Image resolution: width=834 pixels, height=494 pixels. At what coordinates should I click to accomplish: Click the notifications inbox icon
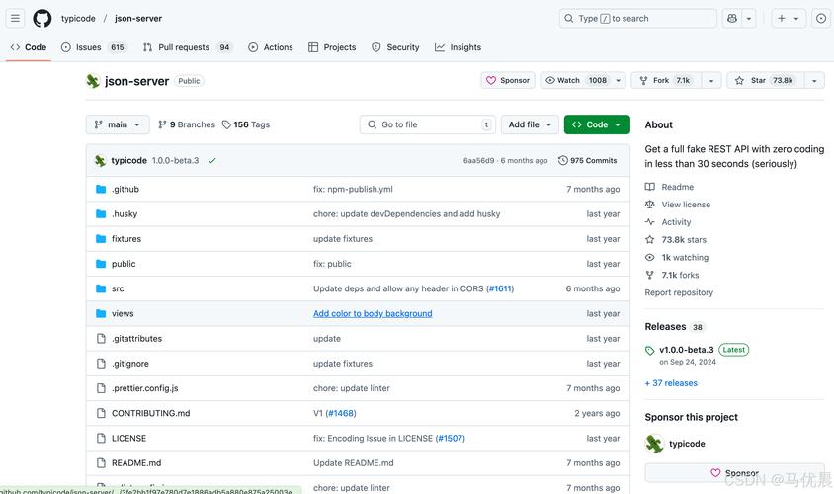pos(820,18)
